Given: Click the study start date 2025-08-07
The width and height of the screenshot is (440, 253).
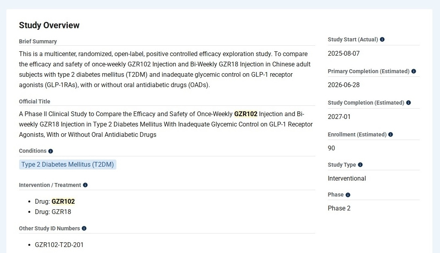Looking at the screenshot, I should pyautogui.click(x=344, y=54).
